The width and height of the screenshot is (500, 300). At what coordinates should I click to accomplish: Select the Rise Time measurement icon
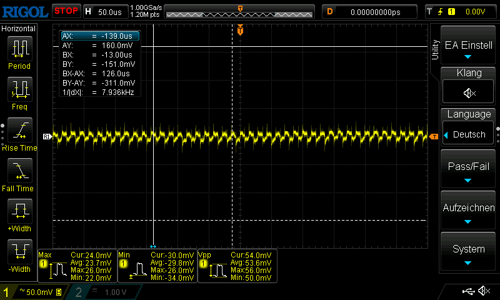click(20, 130)
